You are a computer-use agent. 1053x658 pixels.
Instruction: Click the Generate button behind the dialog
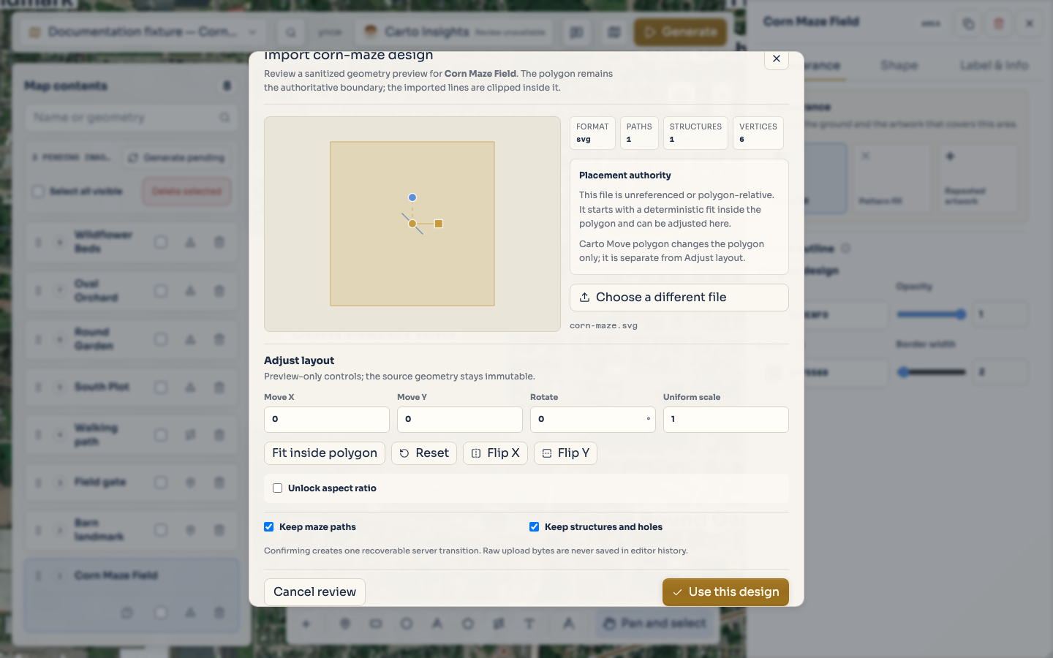click(x=680, y=32)
